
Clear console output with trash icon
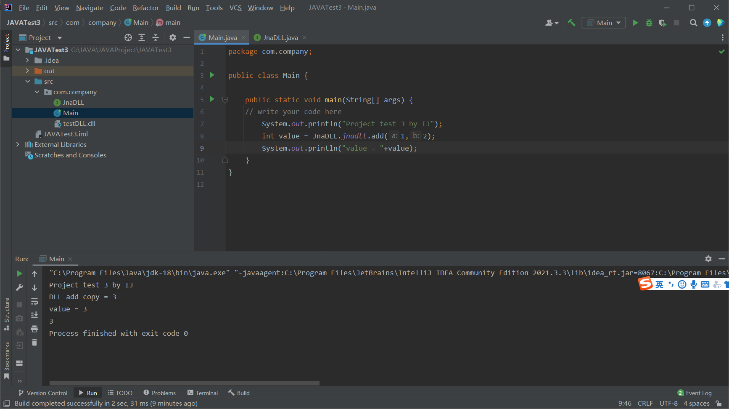tap(34, 343)
